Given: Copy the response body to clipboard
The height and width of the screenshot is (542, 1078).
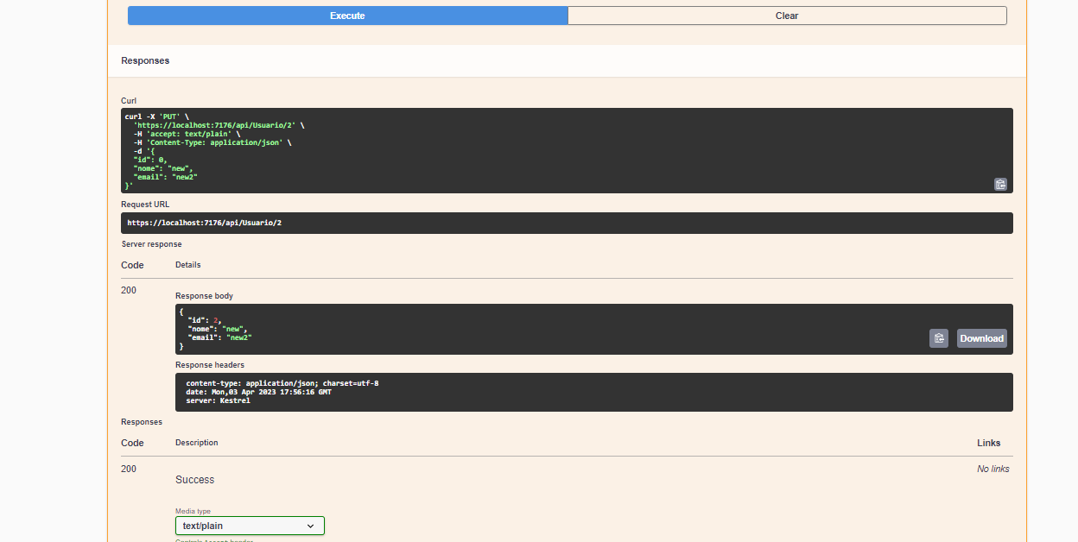Looking at the screenshot, I should pyautogui.click(x=939, y=338).
